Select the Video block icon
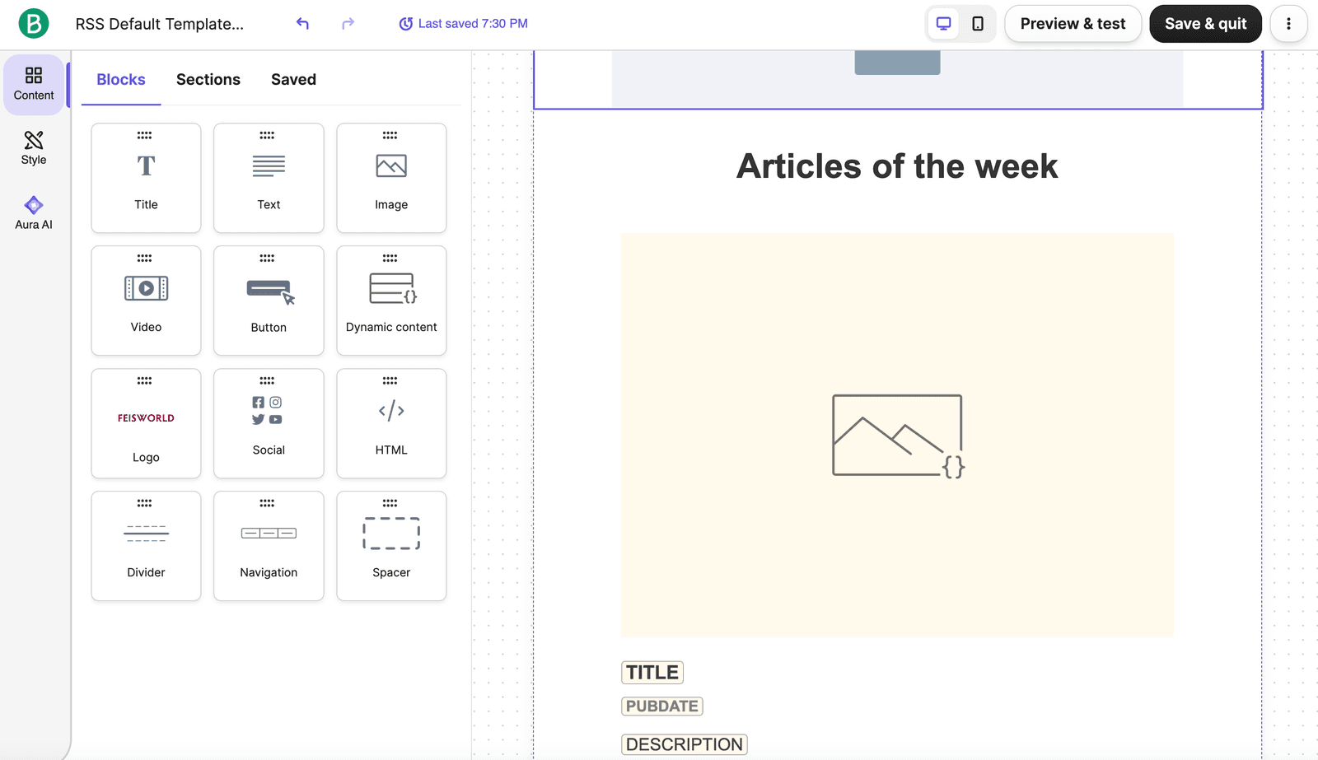 coord(146,288)
